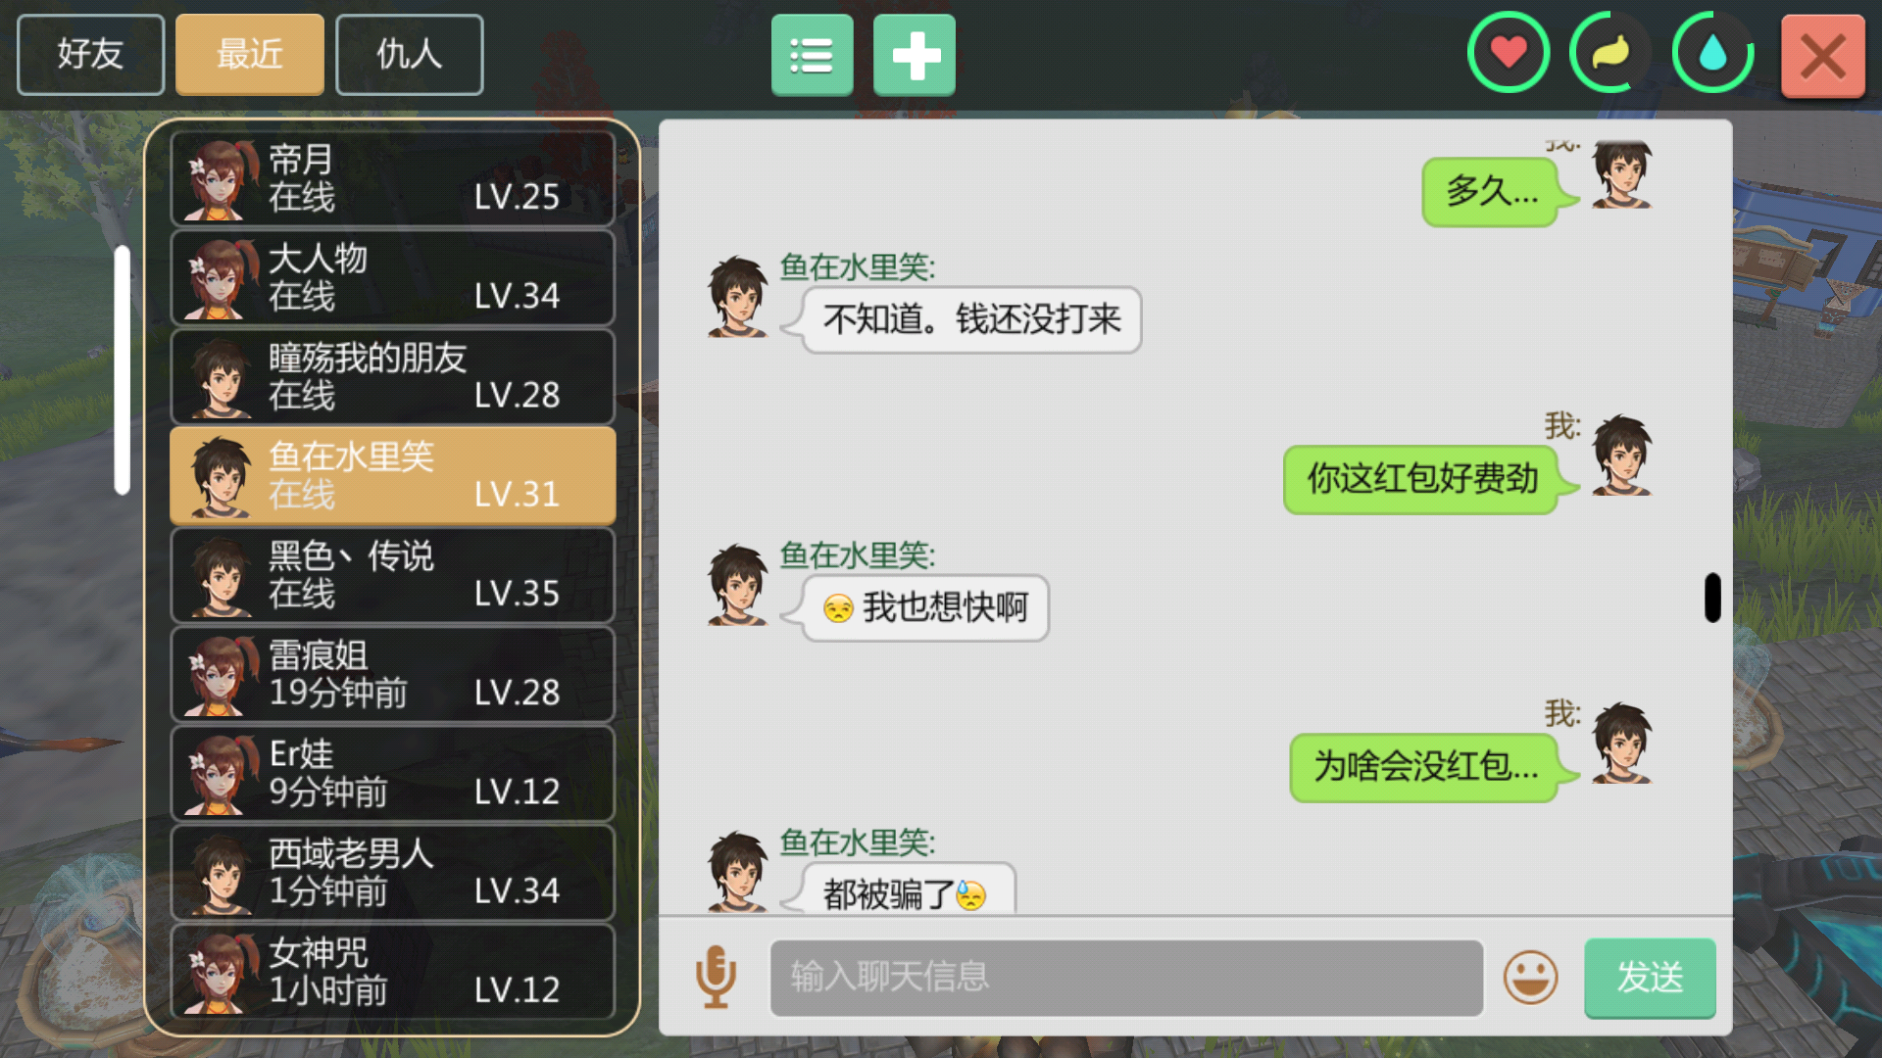Viewport: 1882px width, 1058px height.
Task: Send the message with 发送 button
Action: (1650, 978)
